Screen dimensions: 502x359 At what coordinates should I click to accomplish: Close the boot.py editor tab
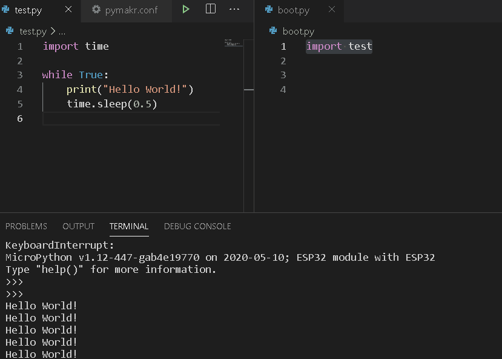coord(331,10)
